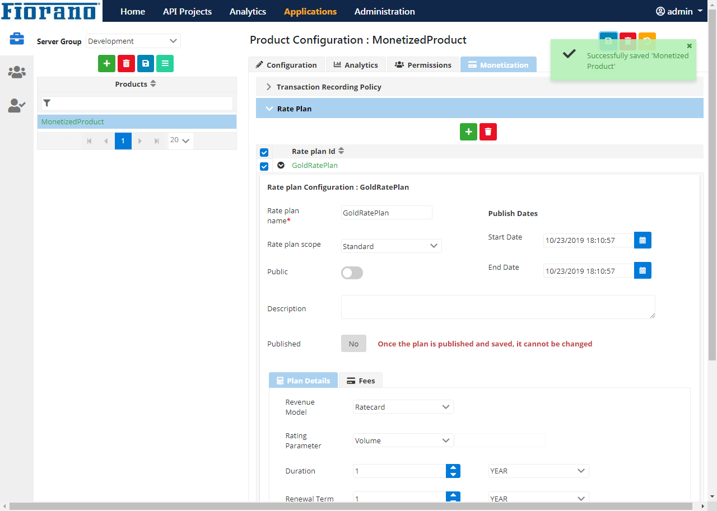The image size is (717, 511).
Task: Go to next page of products
Action: (x=140, y=141)
